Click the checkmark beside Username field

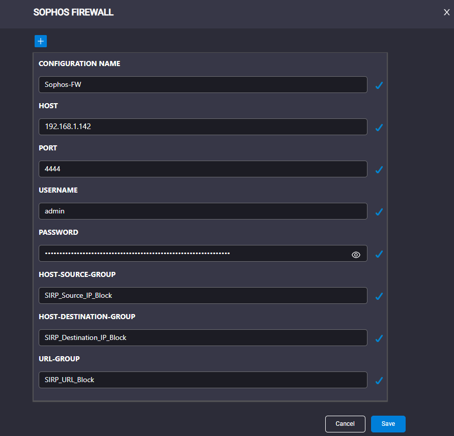tap(379, 212)
